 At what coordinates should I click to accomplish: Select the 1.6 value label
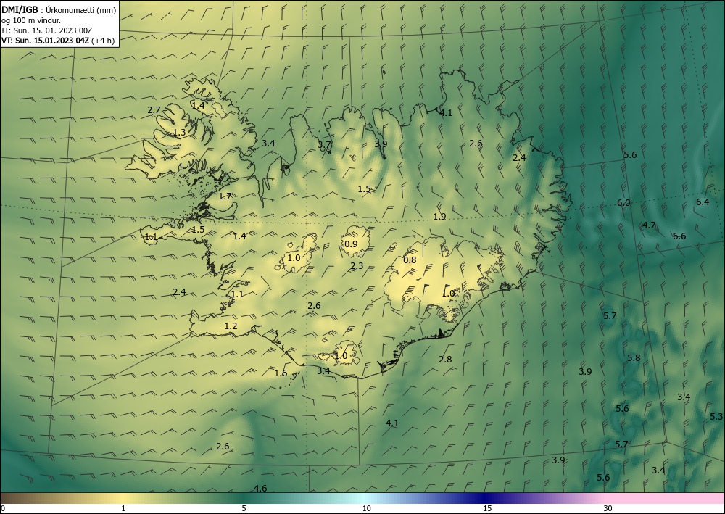click(x=281, y=373)
